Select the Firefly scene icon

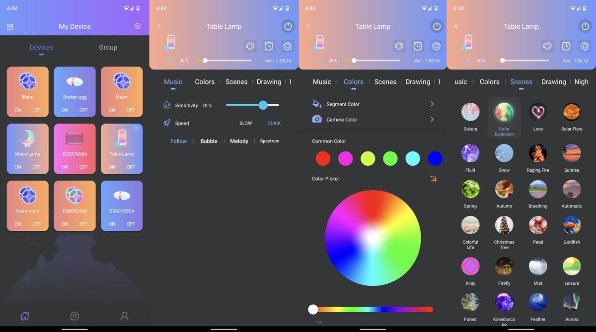[x=504, y=266]
